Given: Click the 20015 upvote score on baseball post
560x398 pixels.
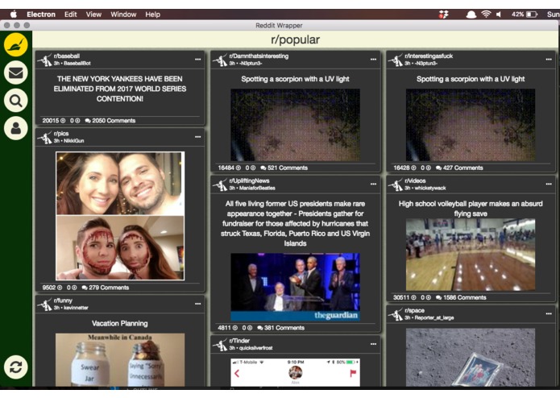Looking at the screenshot, I should click(53, 121).
